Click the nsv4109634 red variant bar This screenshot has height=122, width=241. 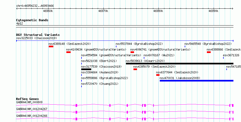click(69, 52)
